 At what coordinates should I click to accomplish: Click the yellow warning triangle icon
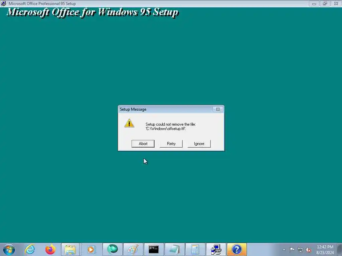129,123
